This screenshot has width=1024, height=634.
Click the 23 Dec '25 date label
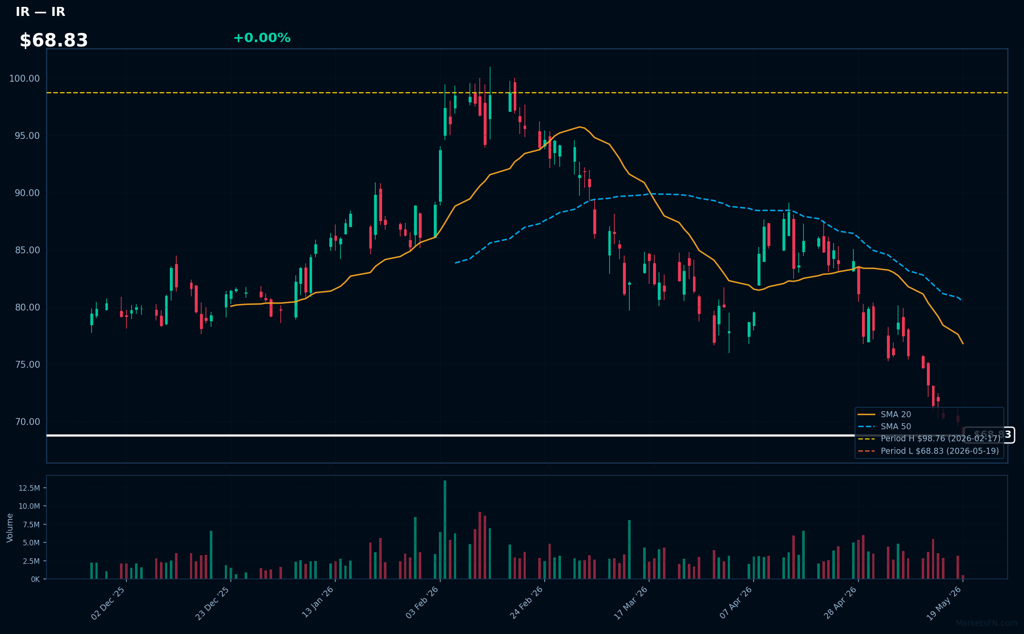212,603
